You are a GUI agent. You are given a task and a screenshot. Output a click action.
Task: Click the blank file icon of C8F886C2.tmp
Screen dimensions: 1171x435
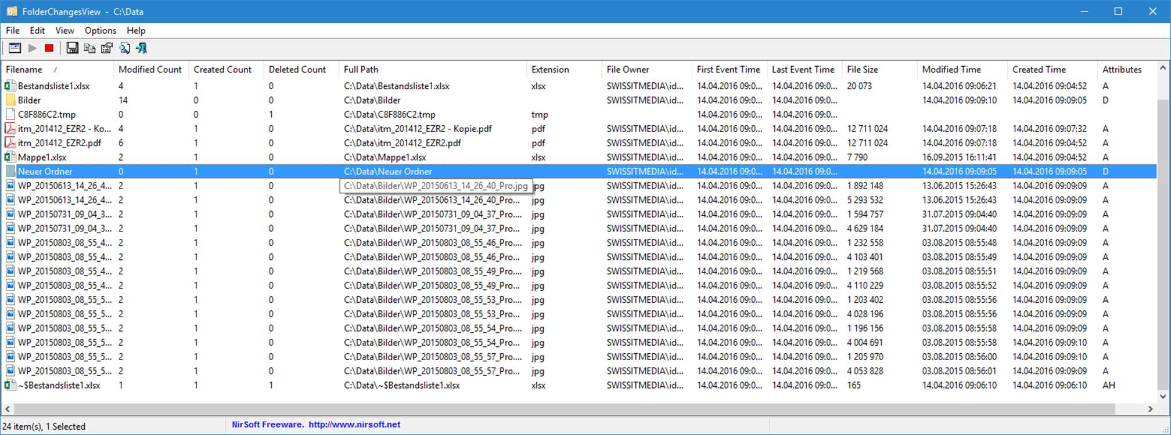10,114
